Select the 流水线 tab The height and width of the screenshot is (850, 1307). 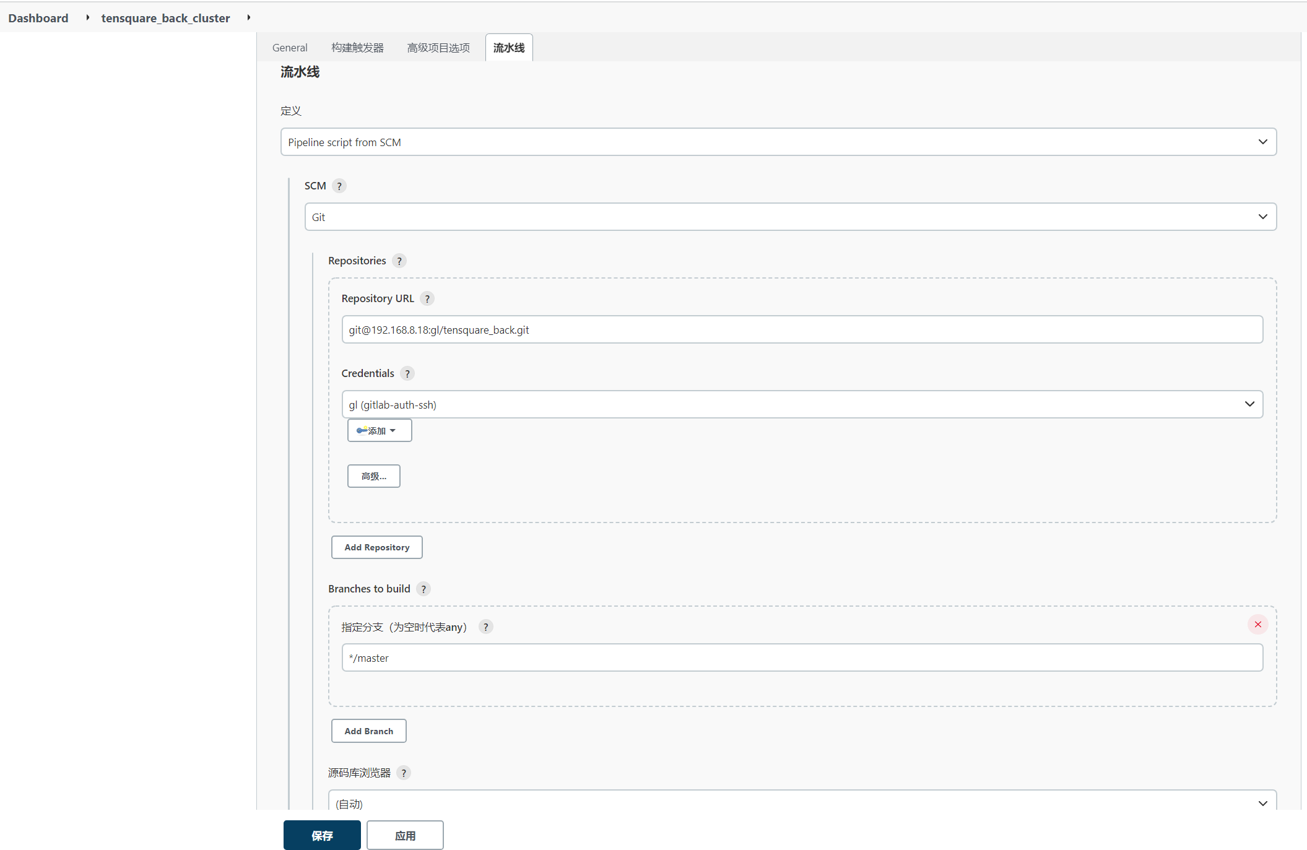tap(509, 48)
